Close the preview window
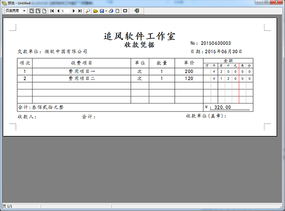285x211 pixels. (277, 2)
